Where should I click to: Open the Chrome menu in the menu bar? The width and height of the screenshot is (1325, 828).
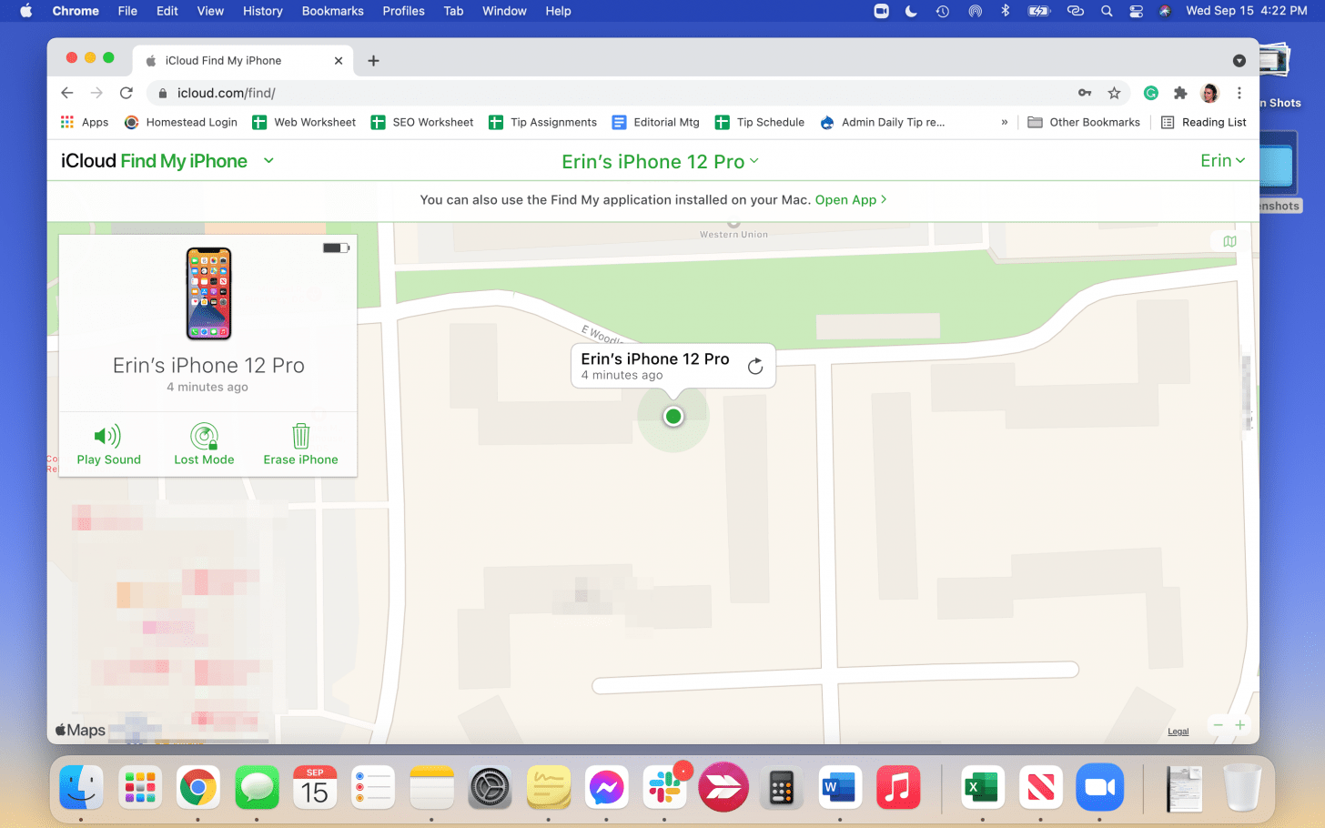click(76, 11)
